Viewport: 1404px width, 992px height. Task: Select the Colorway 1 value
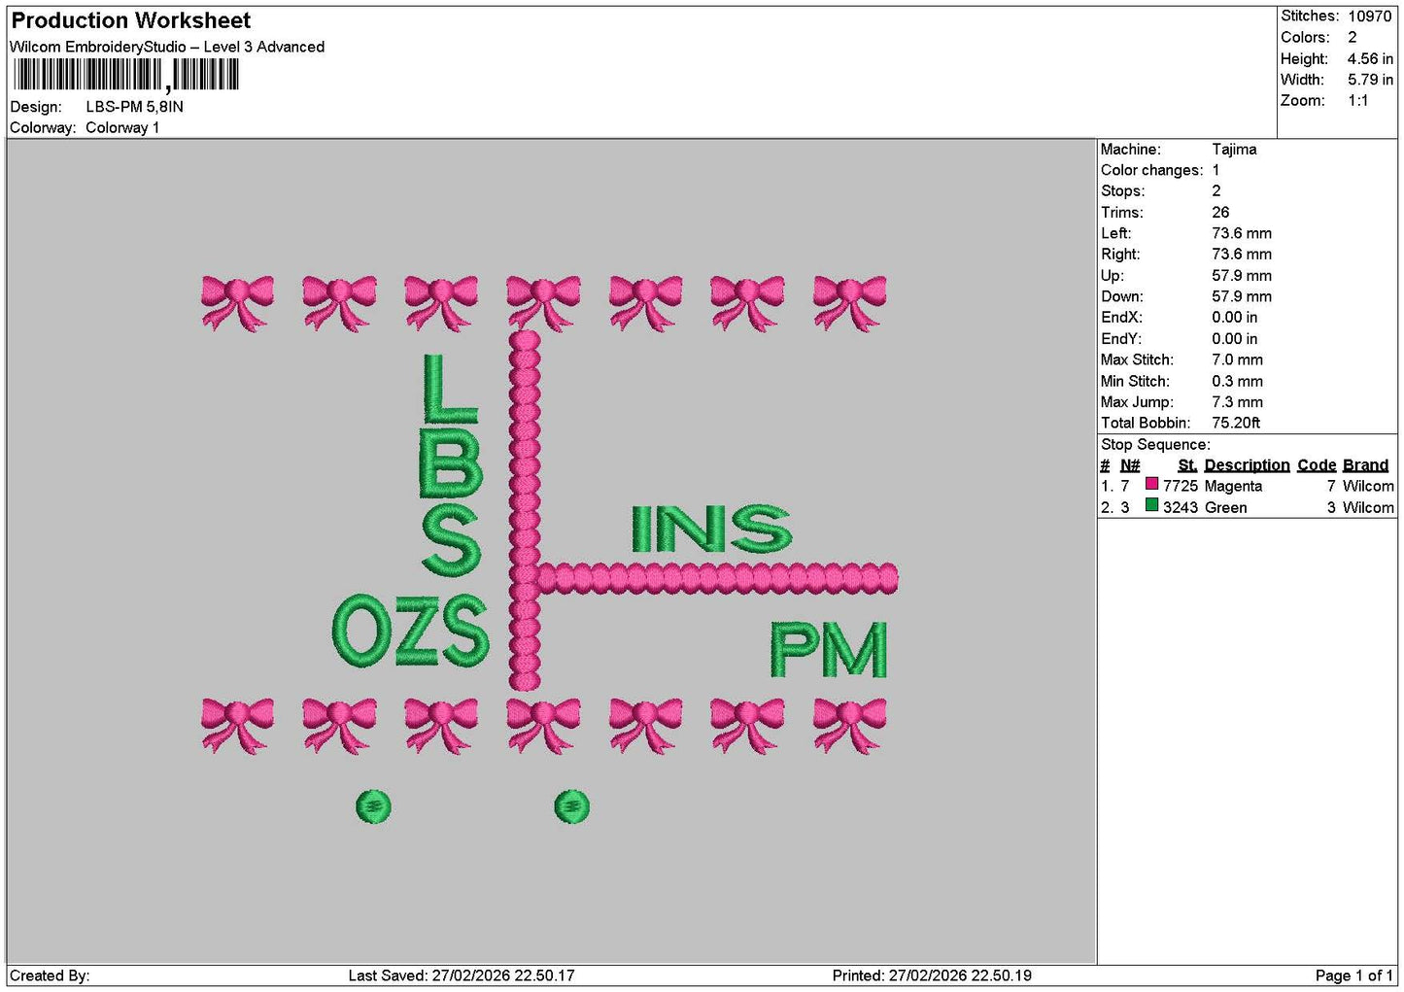pos(122,127)
